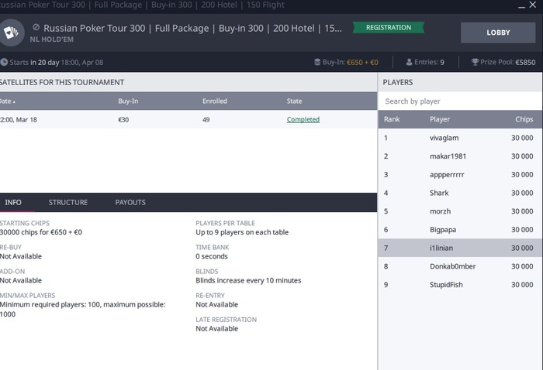Viewport: 543px width, 370px height.
Task: Click the 0 seconds time bank value
Action: pos(212,256)
